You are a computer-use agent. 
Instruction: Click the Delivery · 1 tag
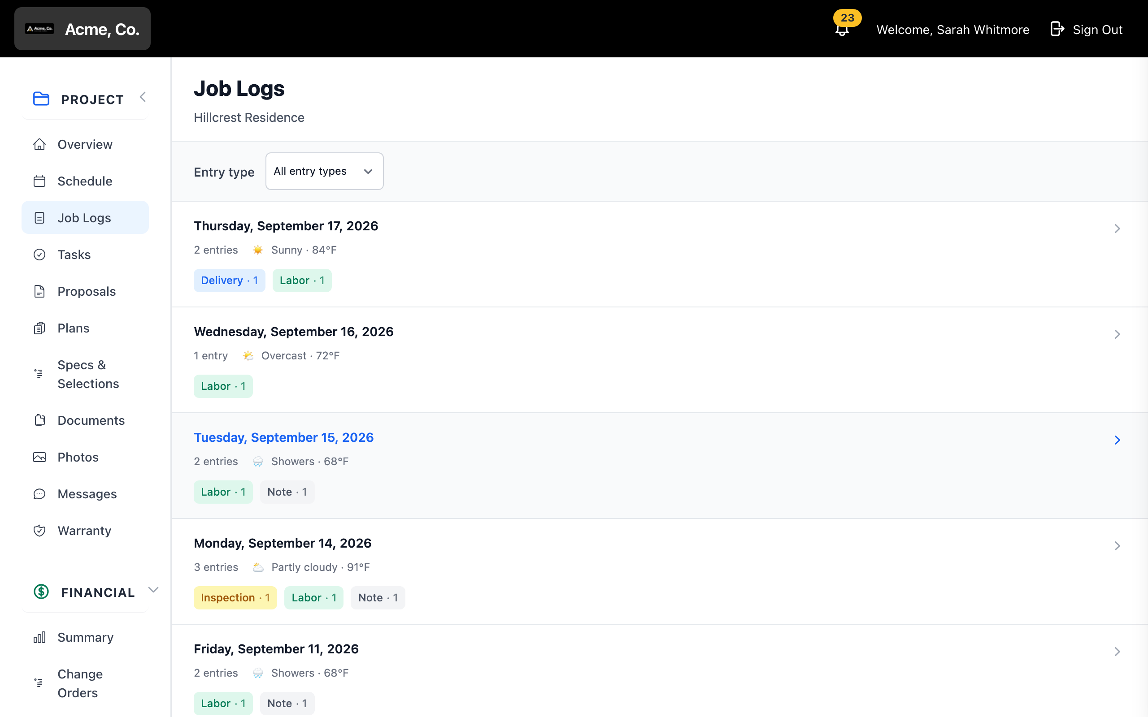point(230,280)
